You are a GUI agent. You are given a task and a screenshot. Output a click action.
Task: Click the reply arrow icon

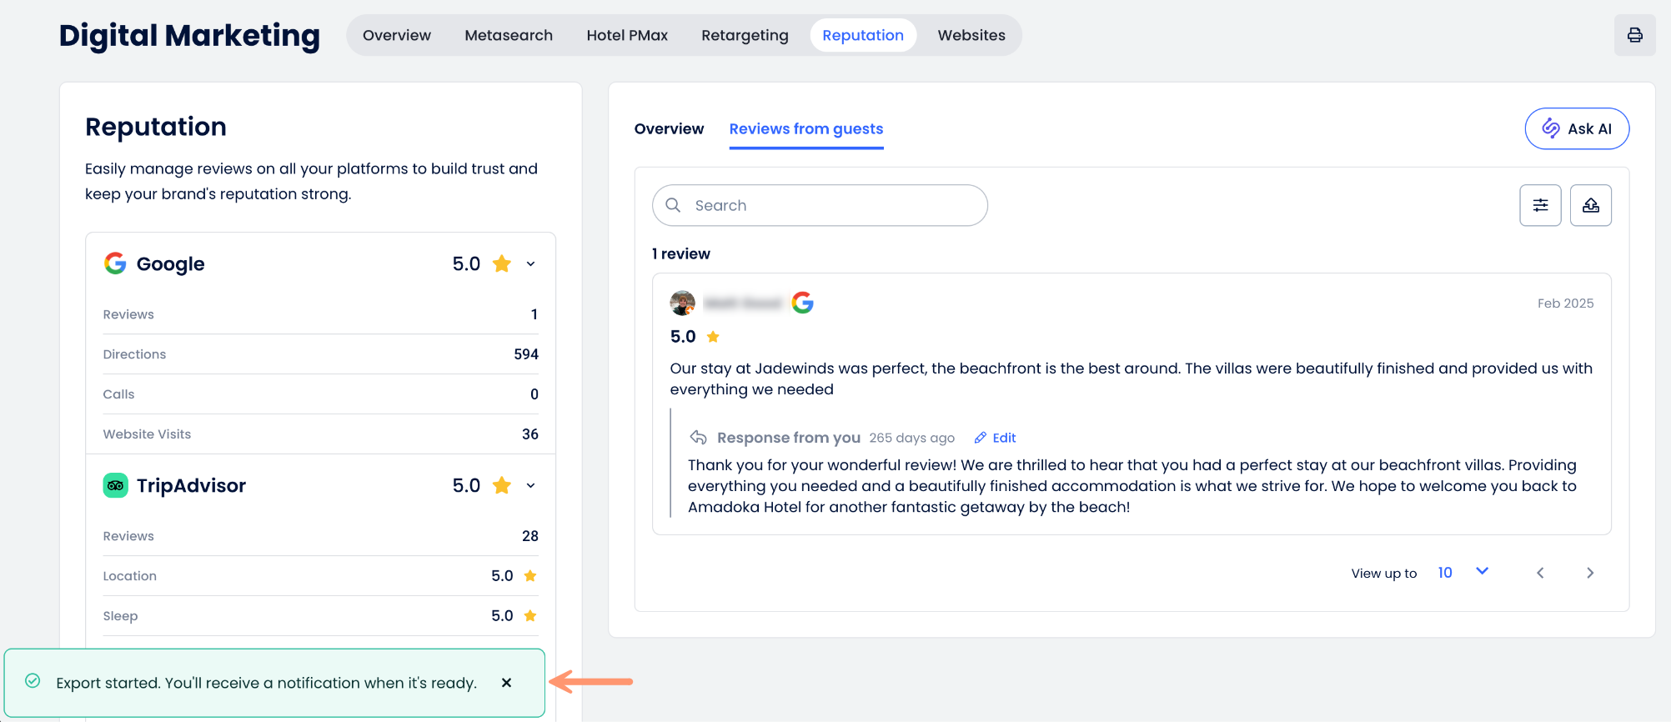click(698, 438)
